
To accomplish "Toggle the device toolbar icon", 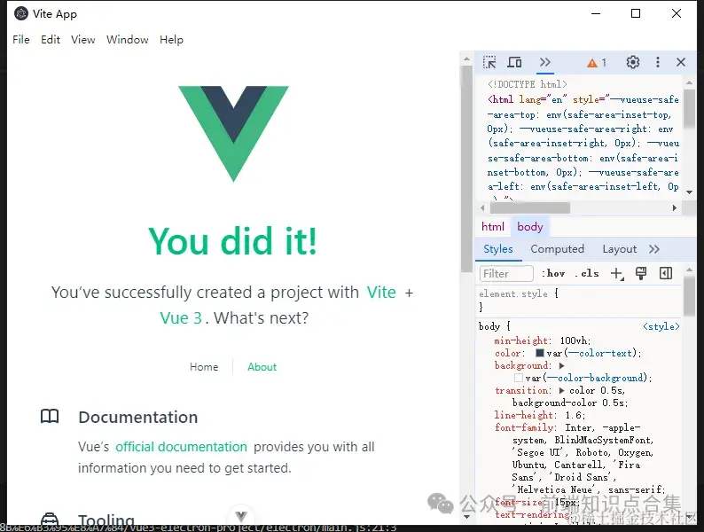I will pyautogui.click(x=514, y=62).
